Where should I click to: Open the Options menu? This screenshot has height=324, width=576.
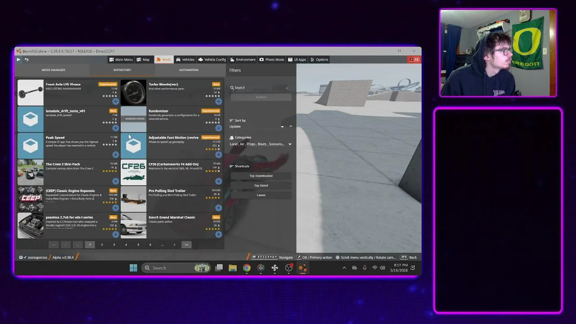(x=319, y=59)
